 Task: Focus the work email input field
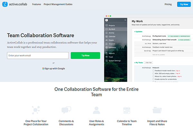point(38,55)
